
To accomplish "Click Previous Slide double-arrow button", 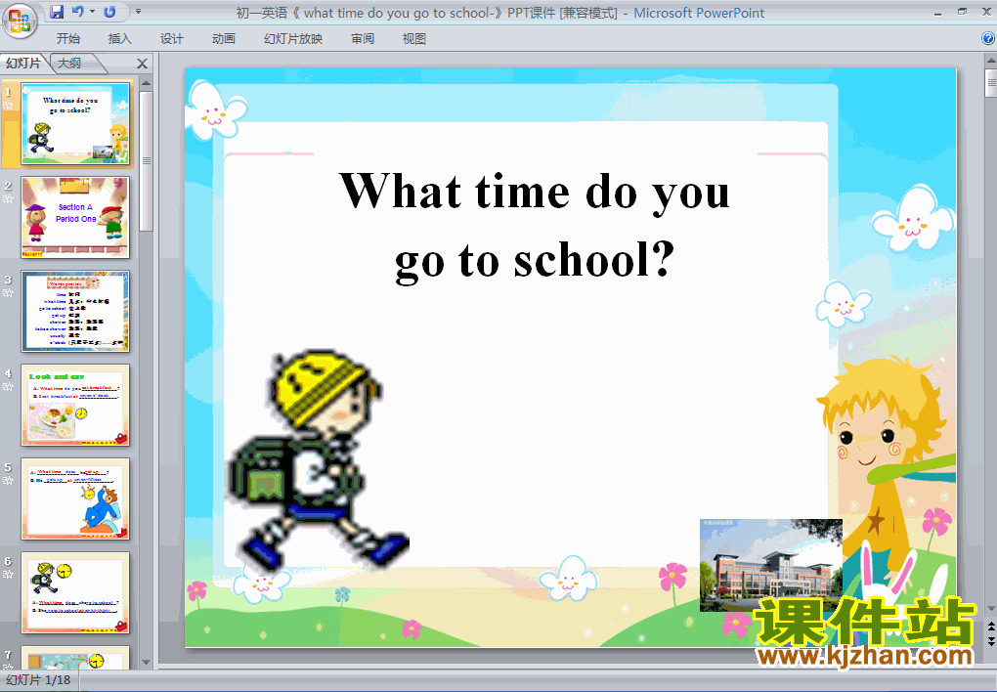I will click(990, 627).
